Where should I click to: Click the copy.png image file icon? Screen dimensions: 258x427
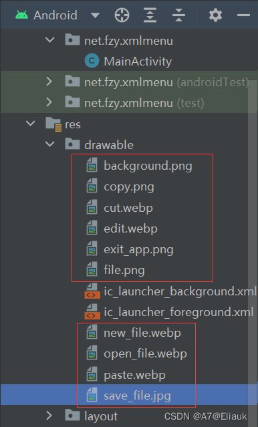click(92, 186)
